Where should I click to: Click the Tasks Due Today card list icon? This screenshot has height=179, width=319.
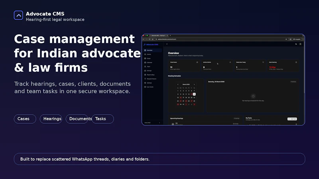coord(263,62)
